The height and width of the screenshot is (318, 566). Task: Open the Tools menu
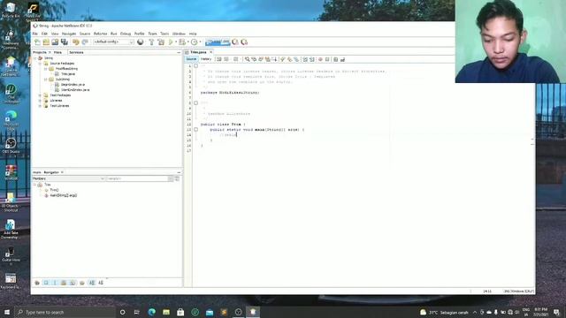[x=164, y=34]
